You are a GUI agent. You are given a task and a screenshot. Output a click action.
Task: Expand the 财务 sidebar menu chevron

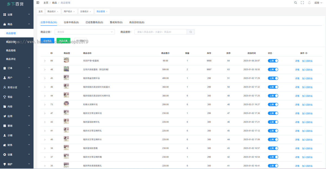[x=29, y=145]
